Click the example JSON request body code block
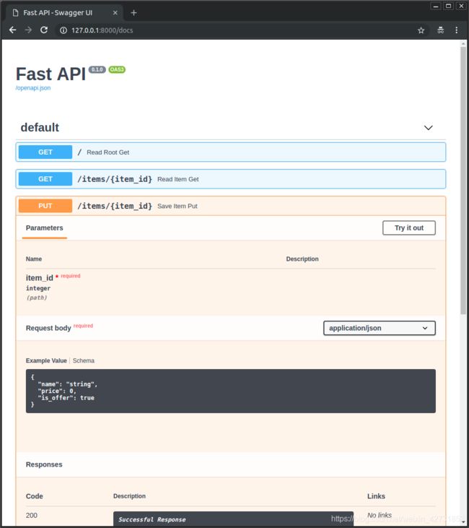This screenshot has width=469, height=528. click(x=231, y=391)
